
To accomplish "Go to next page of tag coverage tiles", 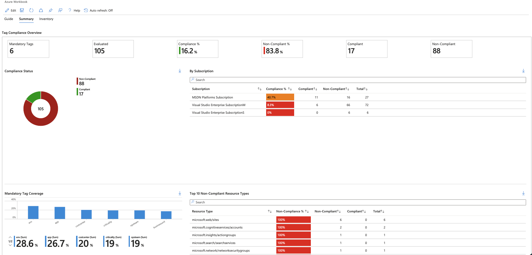I will point(10,245).
